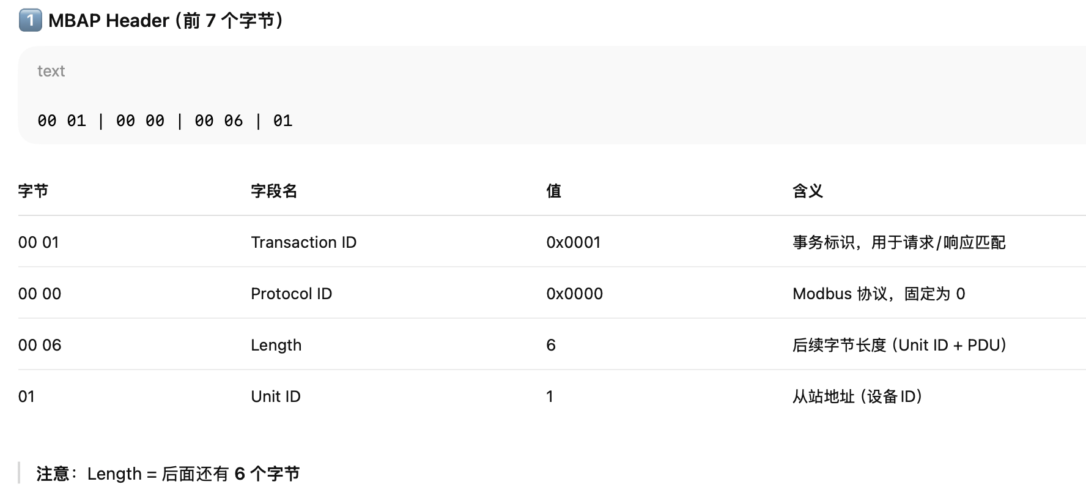Screen dimensions: 1086x498
Task: Click the Protocol ID cell
Action: pyautogui.click(x=291, y=294)
